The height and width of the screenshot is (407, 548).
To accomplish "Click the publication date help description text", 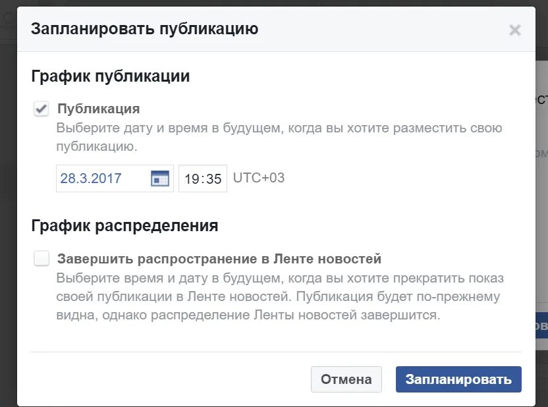I will click(x=279, y=137).
